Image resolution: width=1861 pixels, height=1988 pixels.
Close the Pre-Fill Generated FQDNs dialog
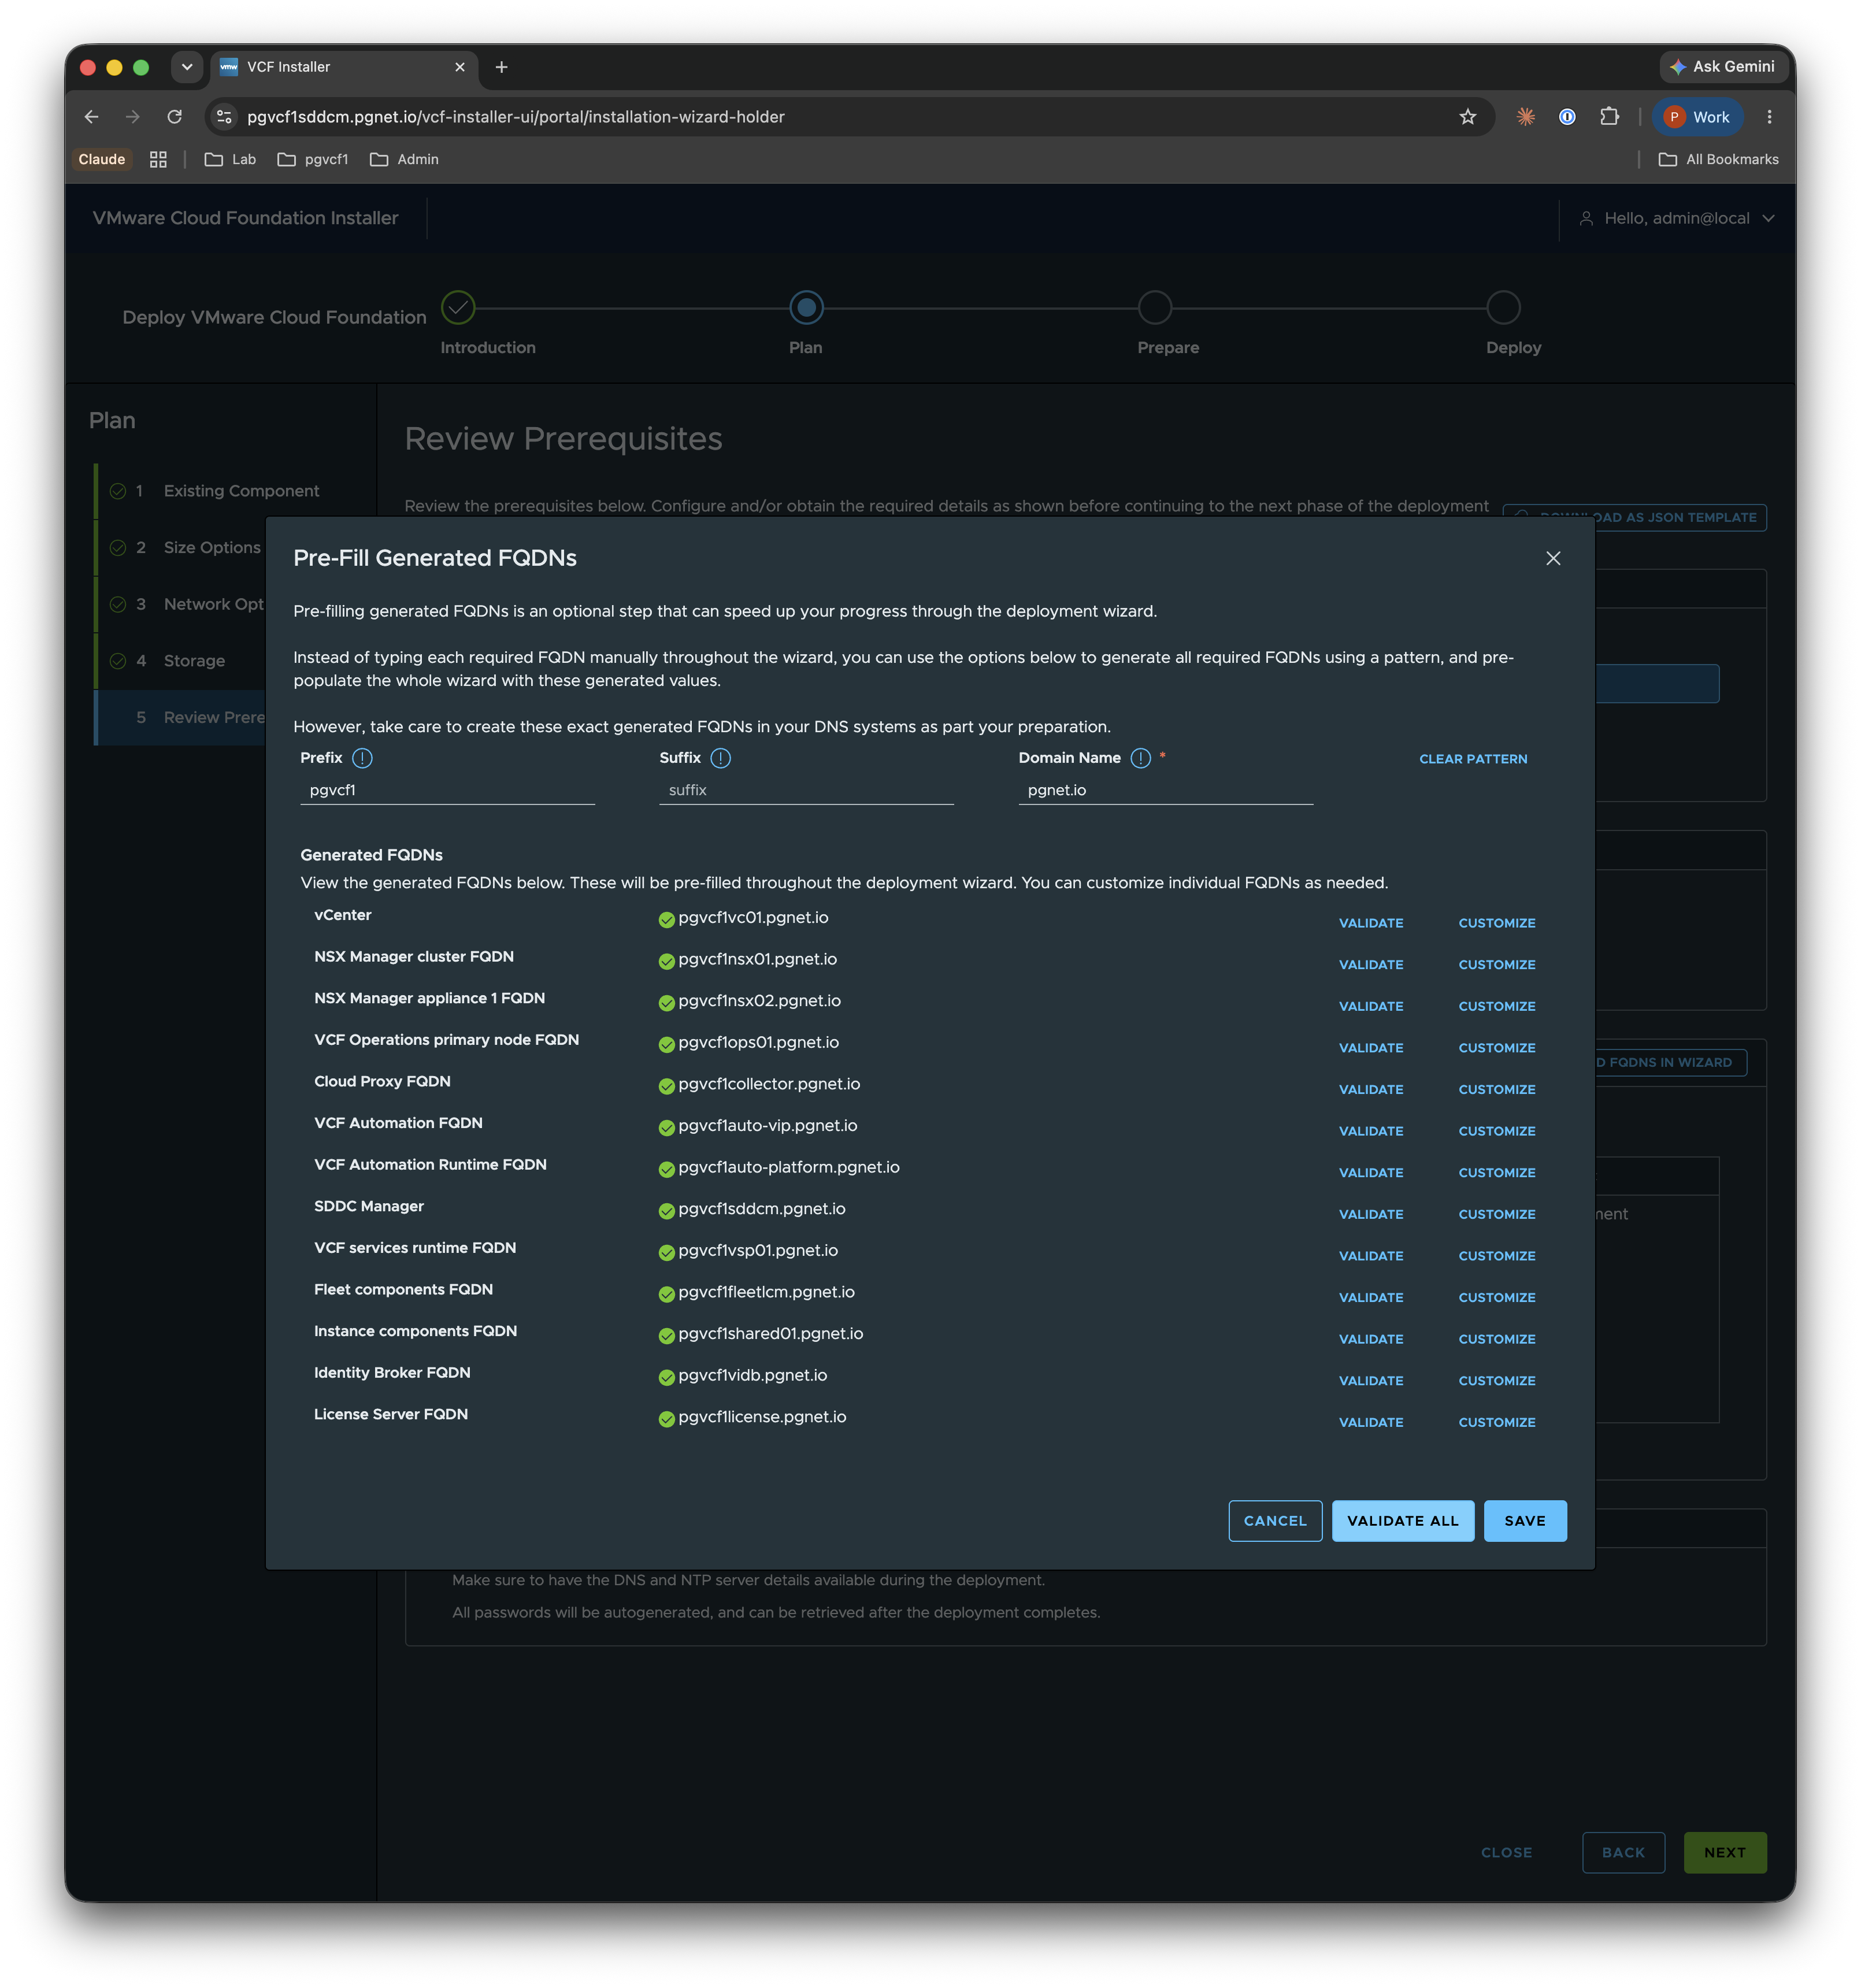click(x=1553, y=558)
